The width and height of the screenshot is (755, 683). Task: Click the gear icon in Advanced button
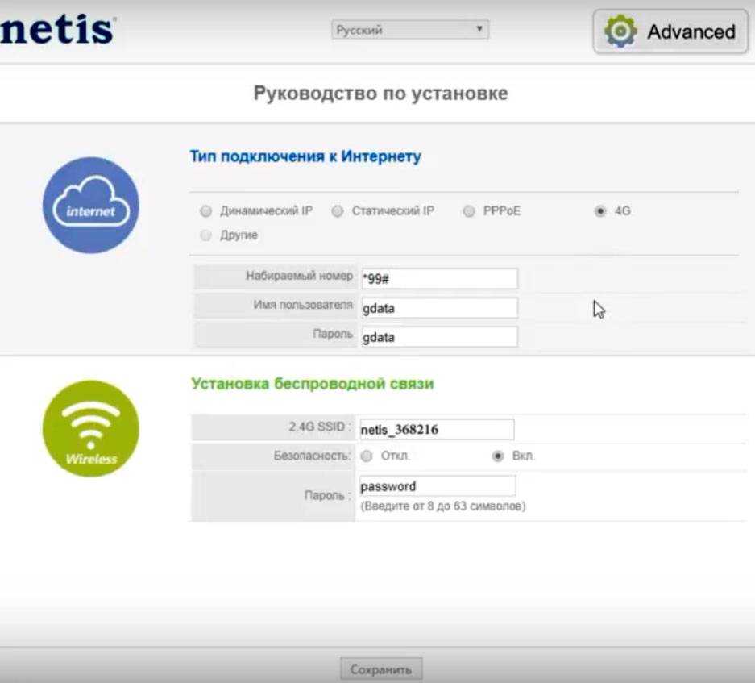[620, 32]
